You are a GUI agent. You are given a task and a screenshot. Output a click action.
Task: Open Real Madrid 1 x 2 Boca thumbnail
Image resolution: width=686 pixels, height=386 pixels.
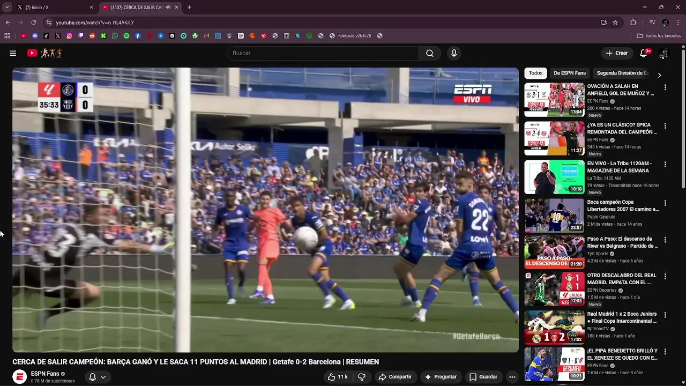coord(554,327)
